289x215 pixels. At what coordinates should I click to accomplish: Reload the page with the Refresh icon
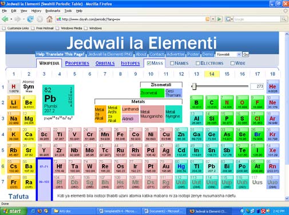[30, 19]
